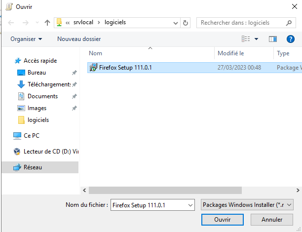Open the view options dropdown arrow

[x=256, y=39]
